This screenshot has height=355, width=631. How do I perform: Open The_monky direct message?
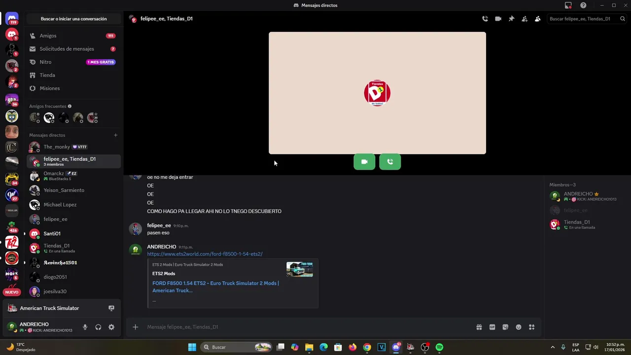[x=73, y=147]
